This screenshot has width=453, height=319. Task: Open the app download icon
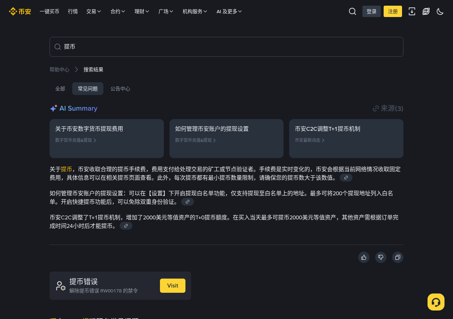click(x=412, y=11)
